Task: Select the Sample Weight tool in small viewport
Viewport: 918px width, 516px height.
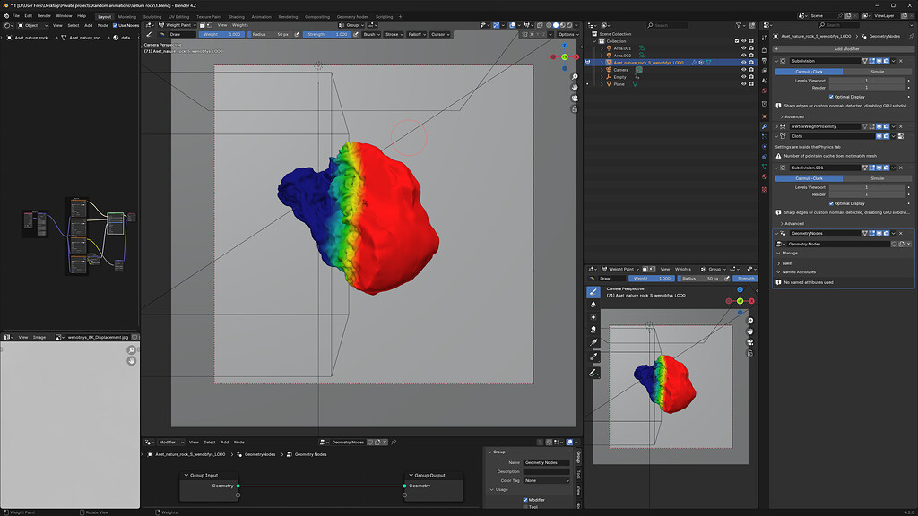Action: click(x=593, y=357)
